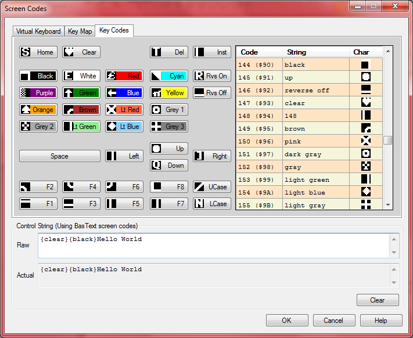
Task: Close the Screen Codes window
Action: tap(396, 6)
